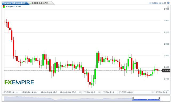172x103 pixels.
Task: Click the green up-arrow change indicator
Action: click(30, 3)
